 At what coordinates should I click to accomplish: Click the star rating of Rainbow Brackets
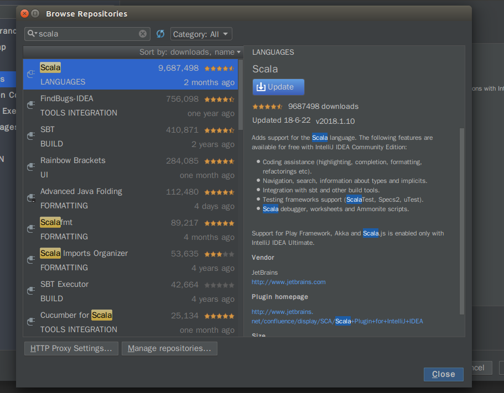coord(219,161)
